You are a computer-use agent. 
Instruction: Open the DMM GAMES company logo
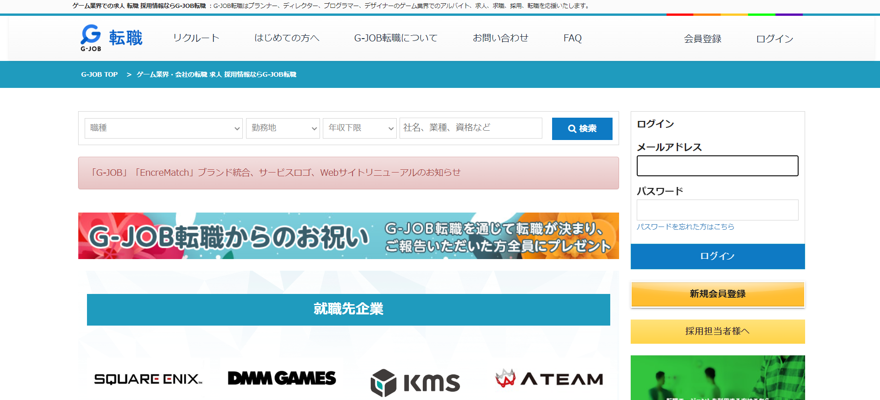click(x=281, y=378)
